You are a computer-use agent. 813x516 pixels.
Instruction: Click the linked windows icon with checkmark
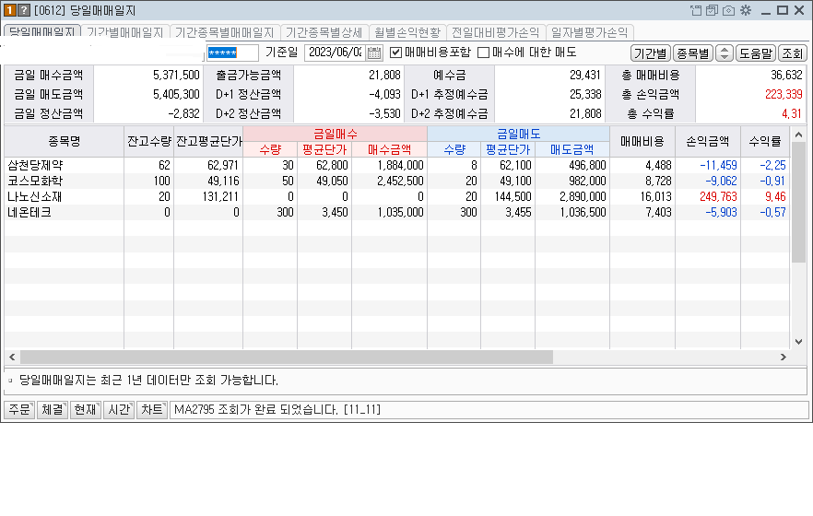(712, 10)
